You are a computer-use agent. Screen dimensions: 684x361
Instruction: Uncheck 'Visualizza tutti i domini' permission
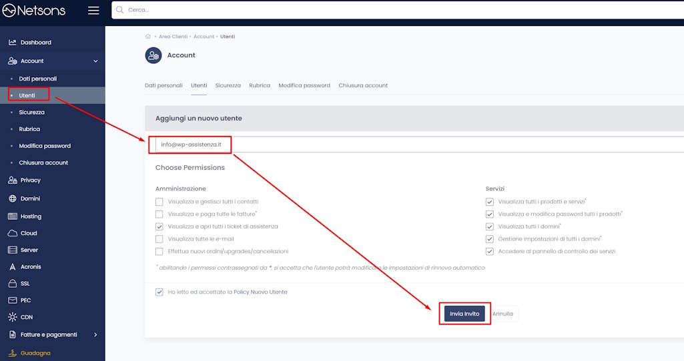pos(490,226)
